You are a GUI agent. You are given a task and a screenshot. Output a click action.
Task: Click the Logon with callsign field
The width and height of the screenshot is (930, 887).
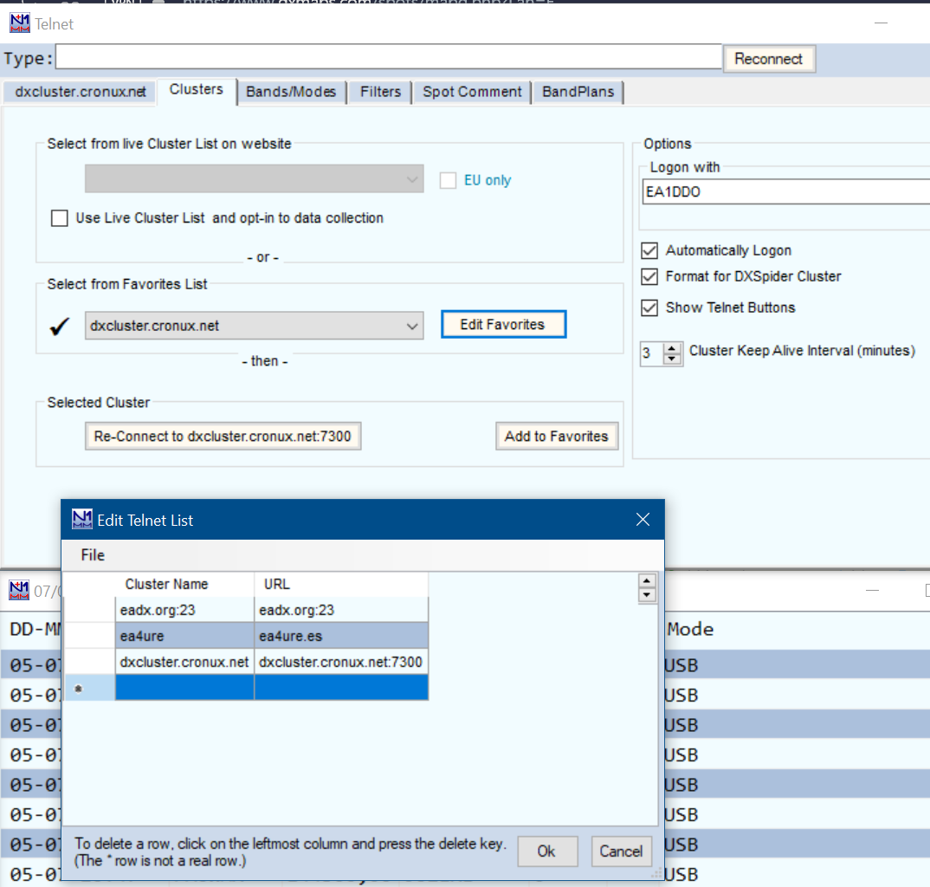point(786,191)
